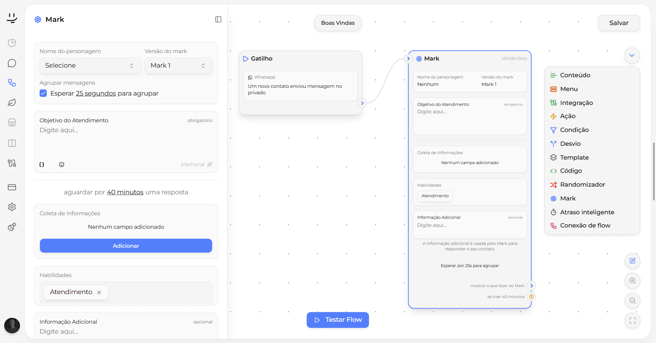Remove the Atendimento skill tag
This screenshot has width=656, height=343.
tap(99, 292)
